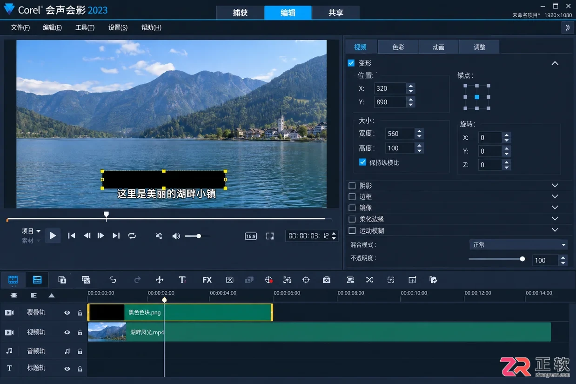This screenshot has height=384, width=576.
Task: Open the 工具(T) menu
Action: pos(85,27)
